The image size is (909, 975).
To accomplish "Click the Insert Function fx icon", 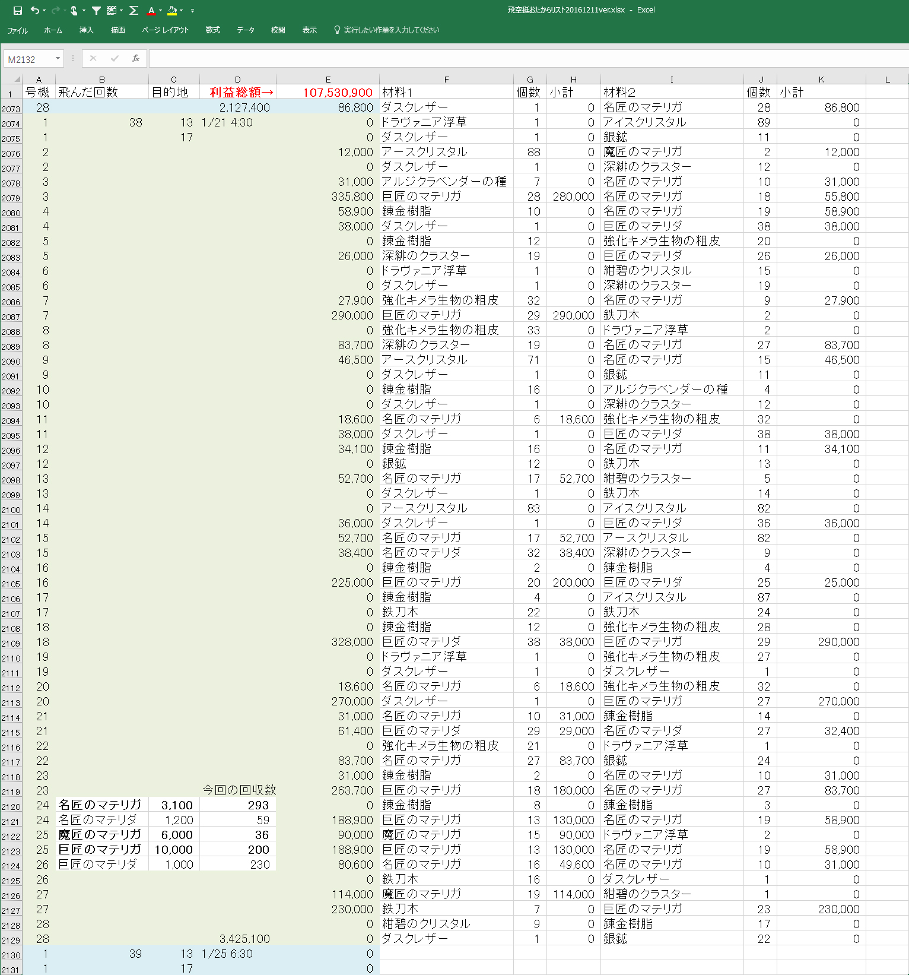I will coord(136,58).
